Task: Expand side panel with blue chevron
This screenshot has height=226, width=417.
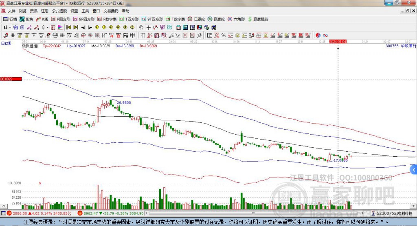Action: click(x=414, y=170)
